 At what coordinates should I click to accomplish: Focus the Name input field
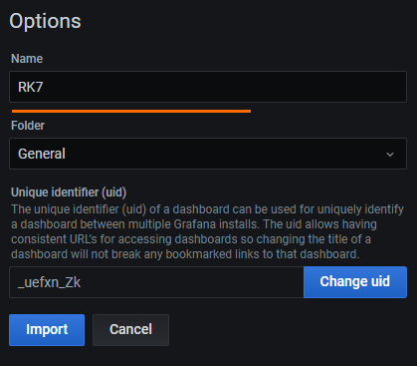coord(208,87)
